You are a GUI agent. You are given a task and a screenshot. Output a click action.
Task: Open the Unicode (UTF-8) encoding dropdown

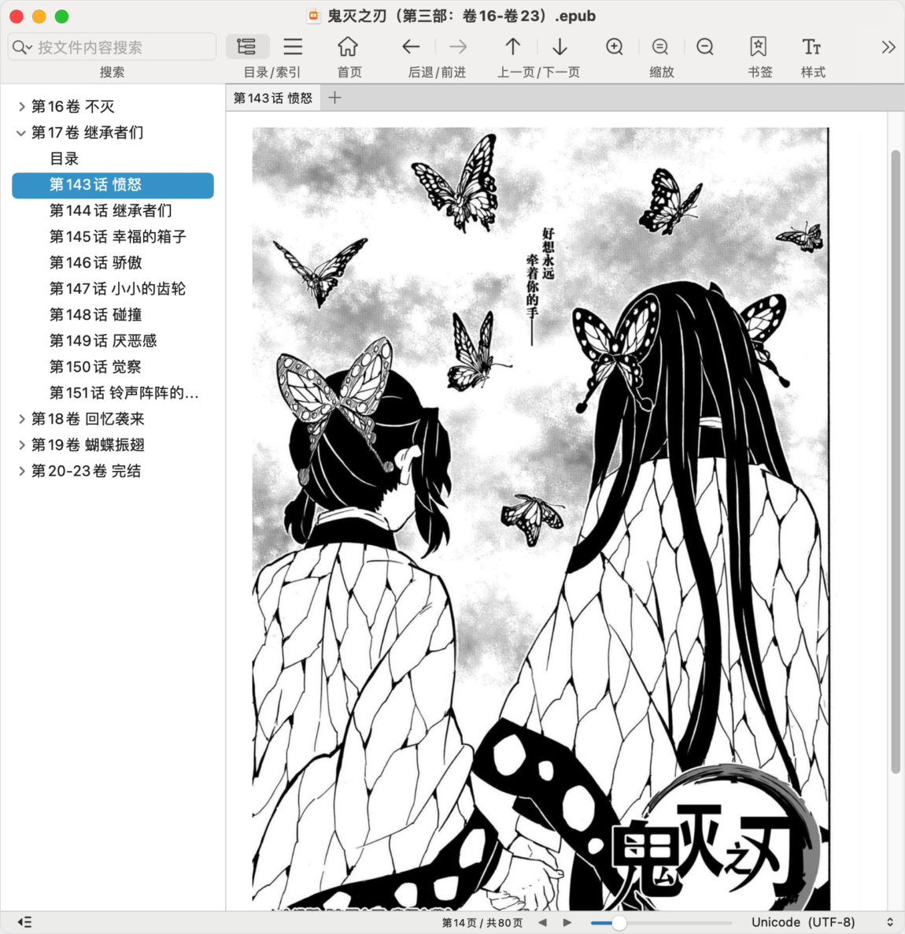click(822, 922)
